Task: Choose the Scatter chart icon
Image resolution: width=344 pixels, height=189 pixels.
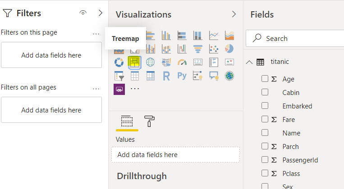Action: click(x=214, y=49)
